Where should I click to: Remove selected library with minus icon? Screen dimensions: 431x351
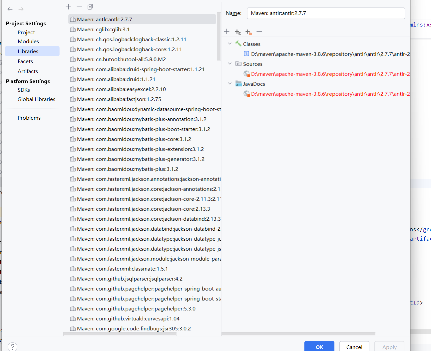pyautogui.click(x=79, y=7)
